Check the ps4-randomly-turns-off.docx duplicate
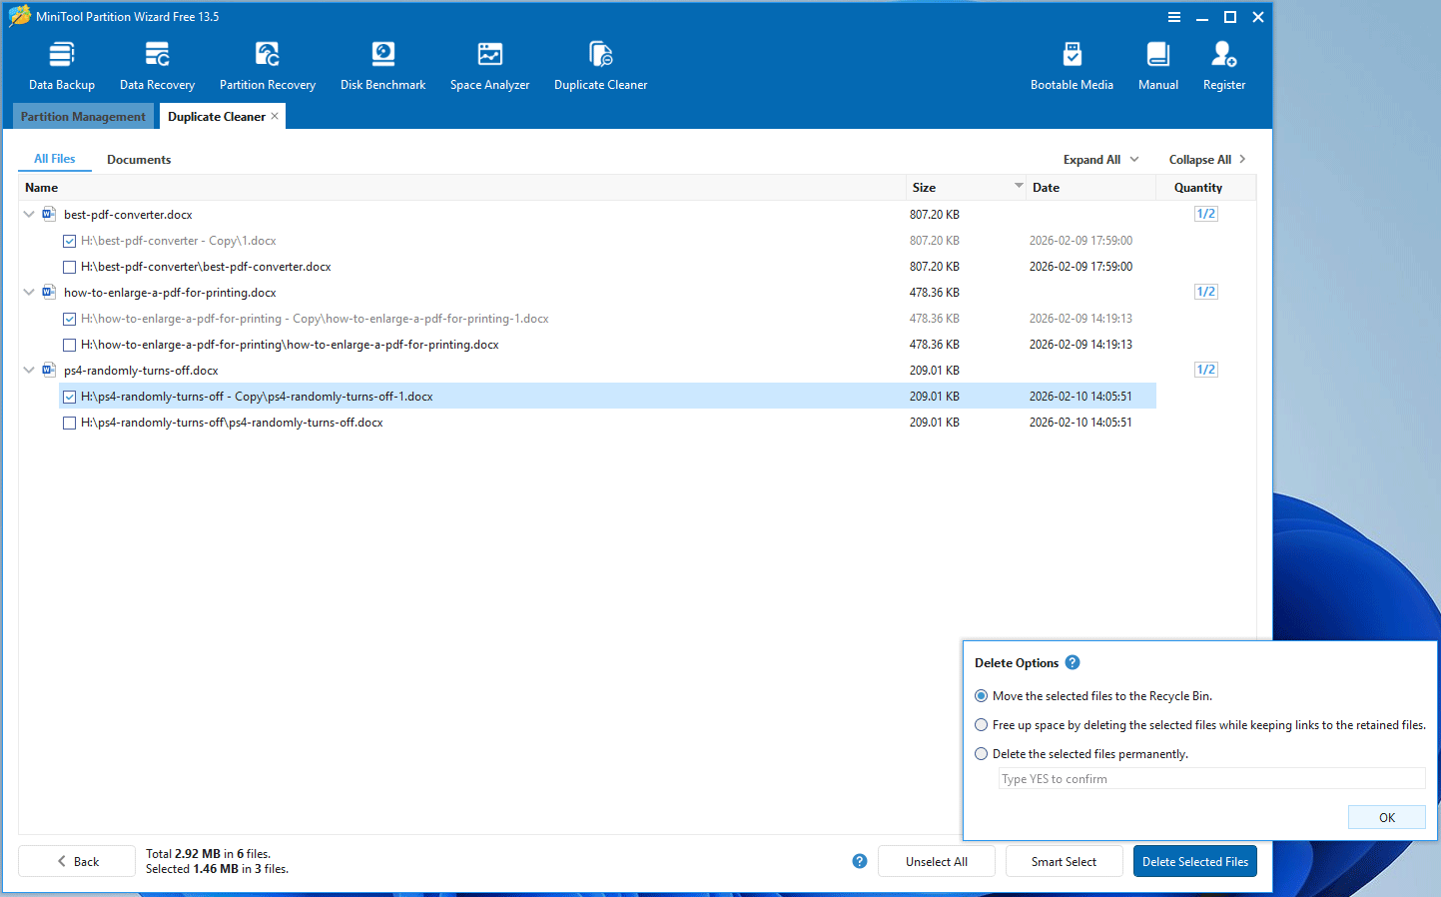The height and width of the screenshot is (897, 1441). [x=69, y=422]
